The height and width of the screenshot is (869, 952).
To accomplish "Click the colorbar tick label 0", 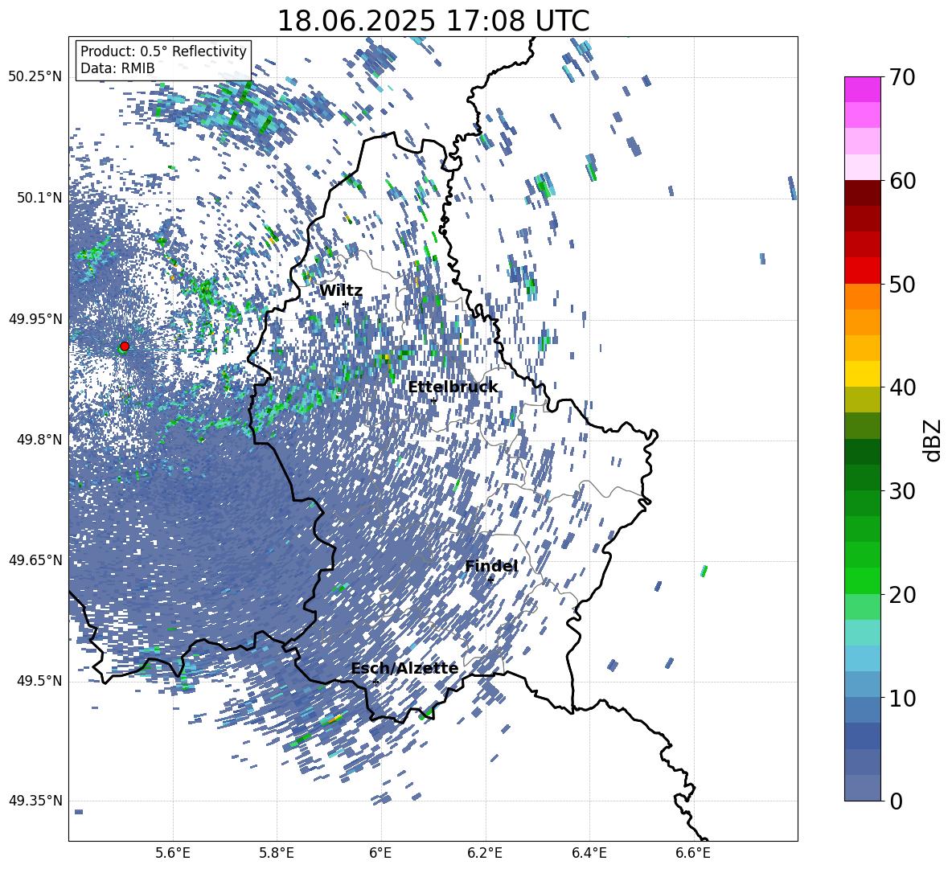I will [896, 801].
